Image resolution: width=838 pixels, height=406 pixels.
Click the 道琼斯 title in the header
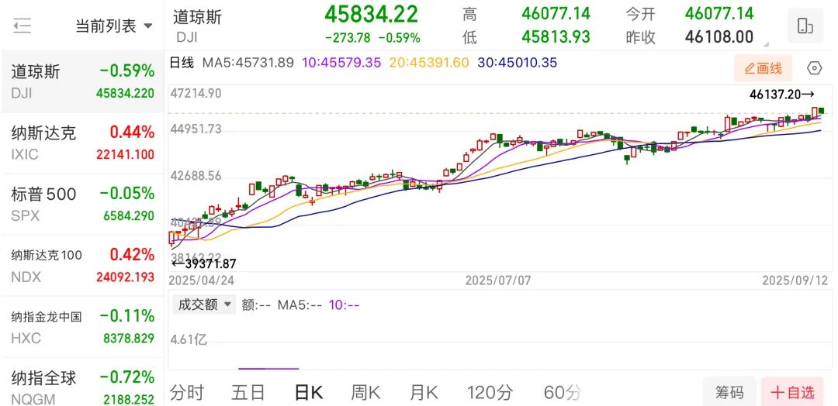tap(197, 16)
